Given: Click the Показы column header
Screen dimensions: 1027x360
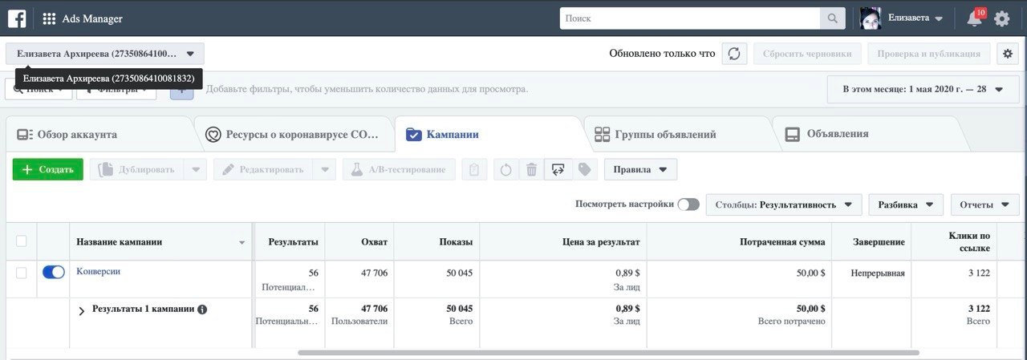Looking at the screenshot, I should [436, 241].
